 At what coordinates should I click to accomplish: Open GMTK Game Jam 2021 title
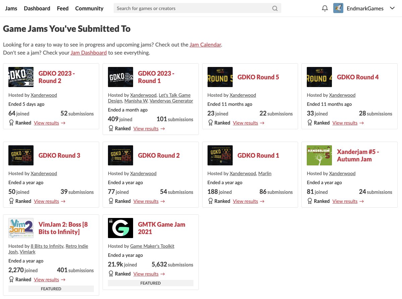[162, 228]
